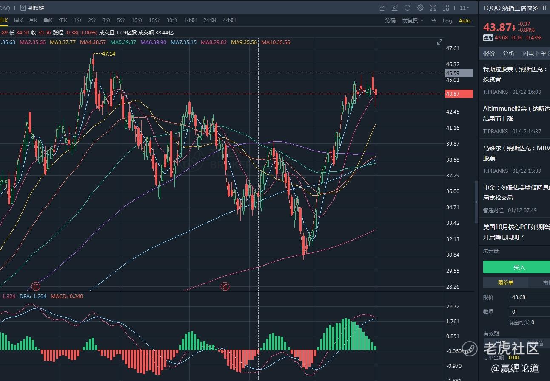Switch to 周K weekly chart
The height and width of the screenshot is (381, 550).
(x=18, y=20)
